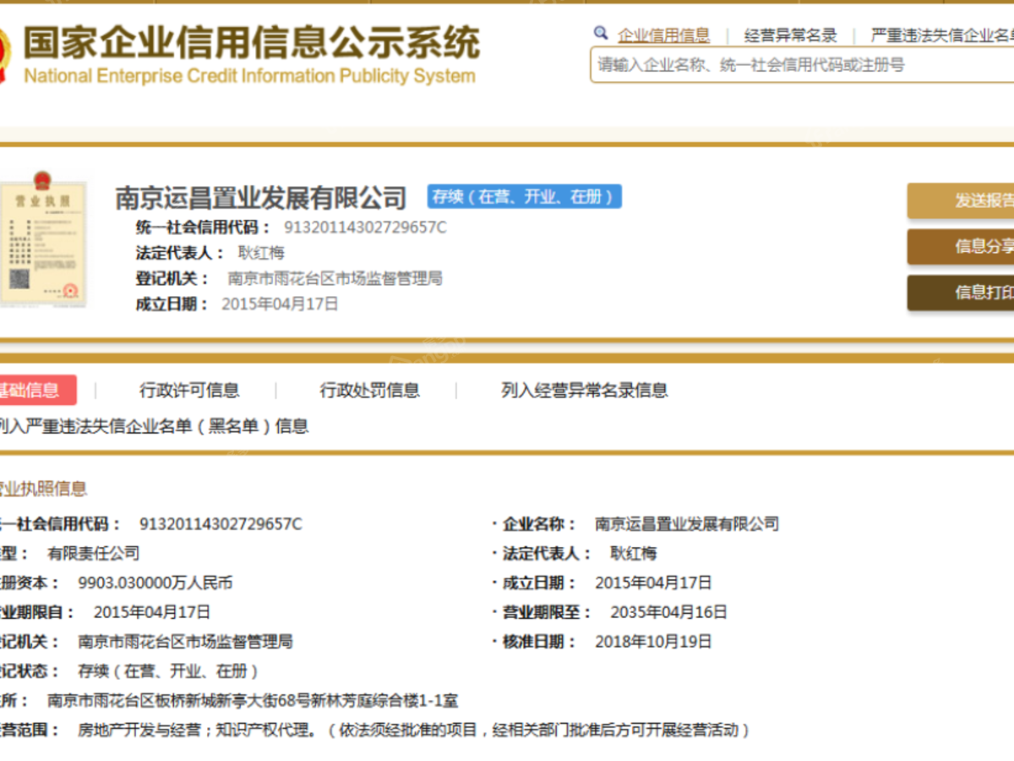Image resolution: width=1014 pixels, height=761 pixels.
Task: Focus the enterprise name search input
Action: click(802, 64)
